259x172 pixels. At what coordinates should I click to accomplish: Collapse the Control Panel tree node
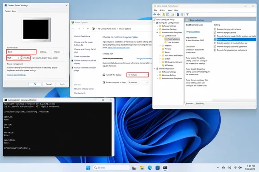(160, 36)
